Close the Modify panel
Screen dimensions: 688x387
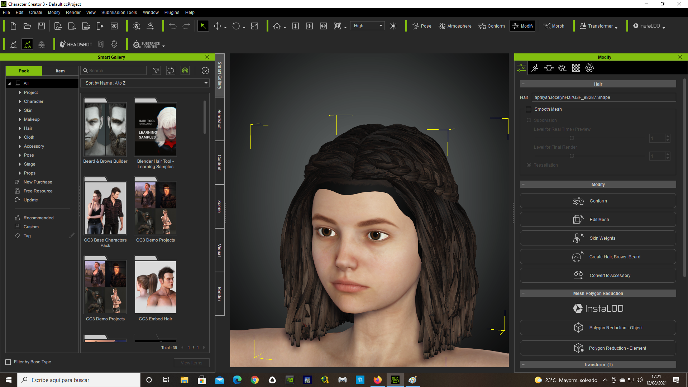pos(680,57)
